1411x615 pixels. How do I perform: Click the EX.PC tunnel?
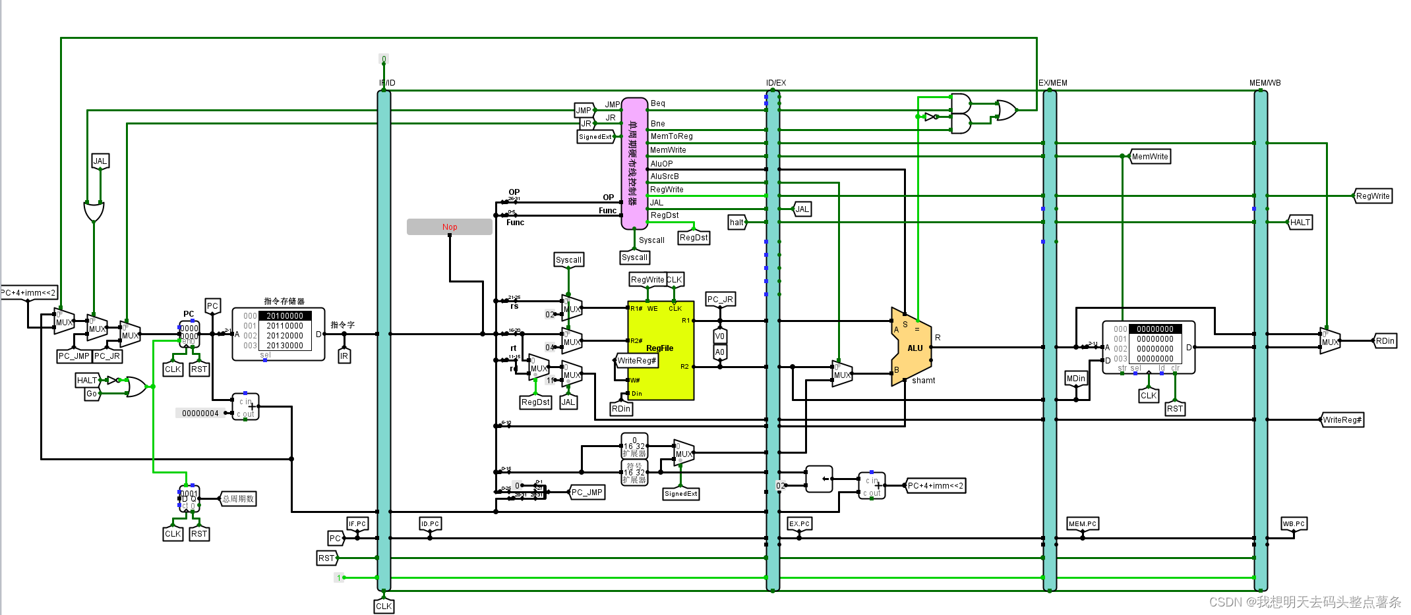click(799, 524)
